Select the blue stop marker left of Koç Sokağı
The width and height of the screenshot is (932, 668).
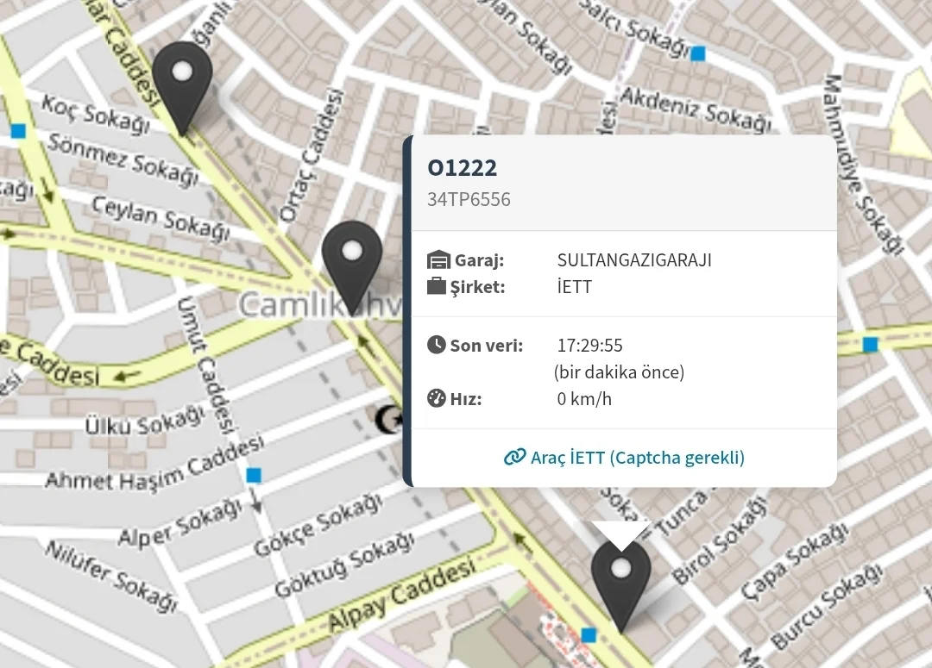(x=18, y=132)
